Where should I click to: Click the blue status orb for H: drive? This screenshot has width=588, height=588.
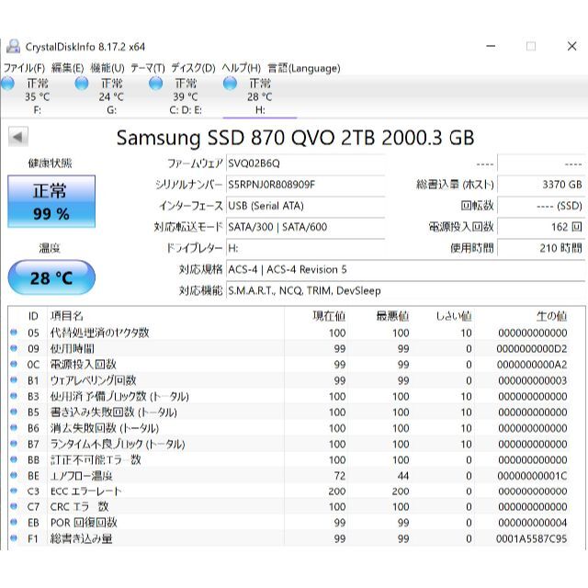pos(230,84)
